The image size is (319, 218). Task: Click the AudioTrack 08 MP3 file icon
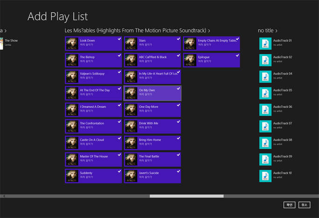(x=265, y=143)
